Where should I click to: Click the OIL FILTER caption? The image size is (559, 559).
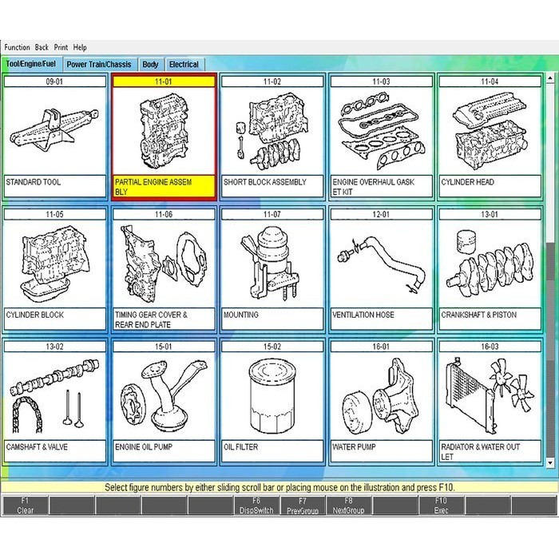point(272,451)
